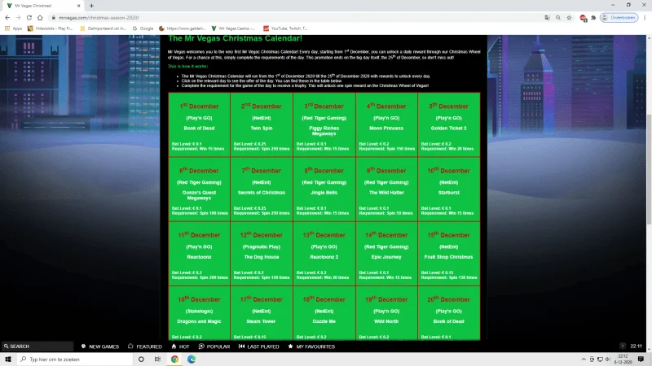Select the 9th December The Wild Hatter cell
The image size is (652, 366).
coord(386,189)
